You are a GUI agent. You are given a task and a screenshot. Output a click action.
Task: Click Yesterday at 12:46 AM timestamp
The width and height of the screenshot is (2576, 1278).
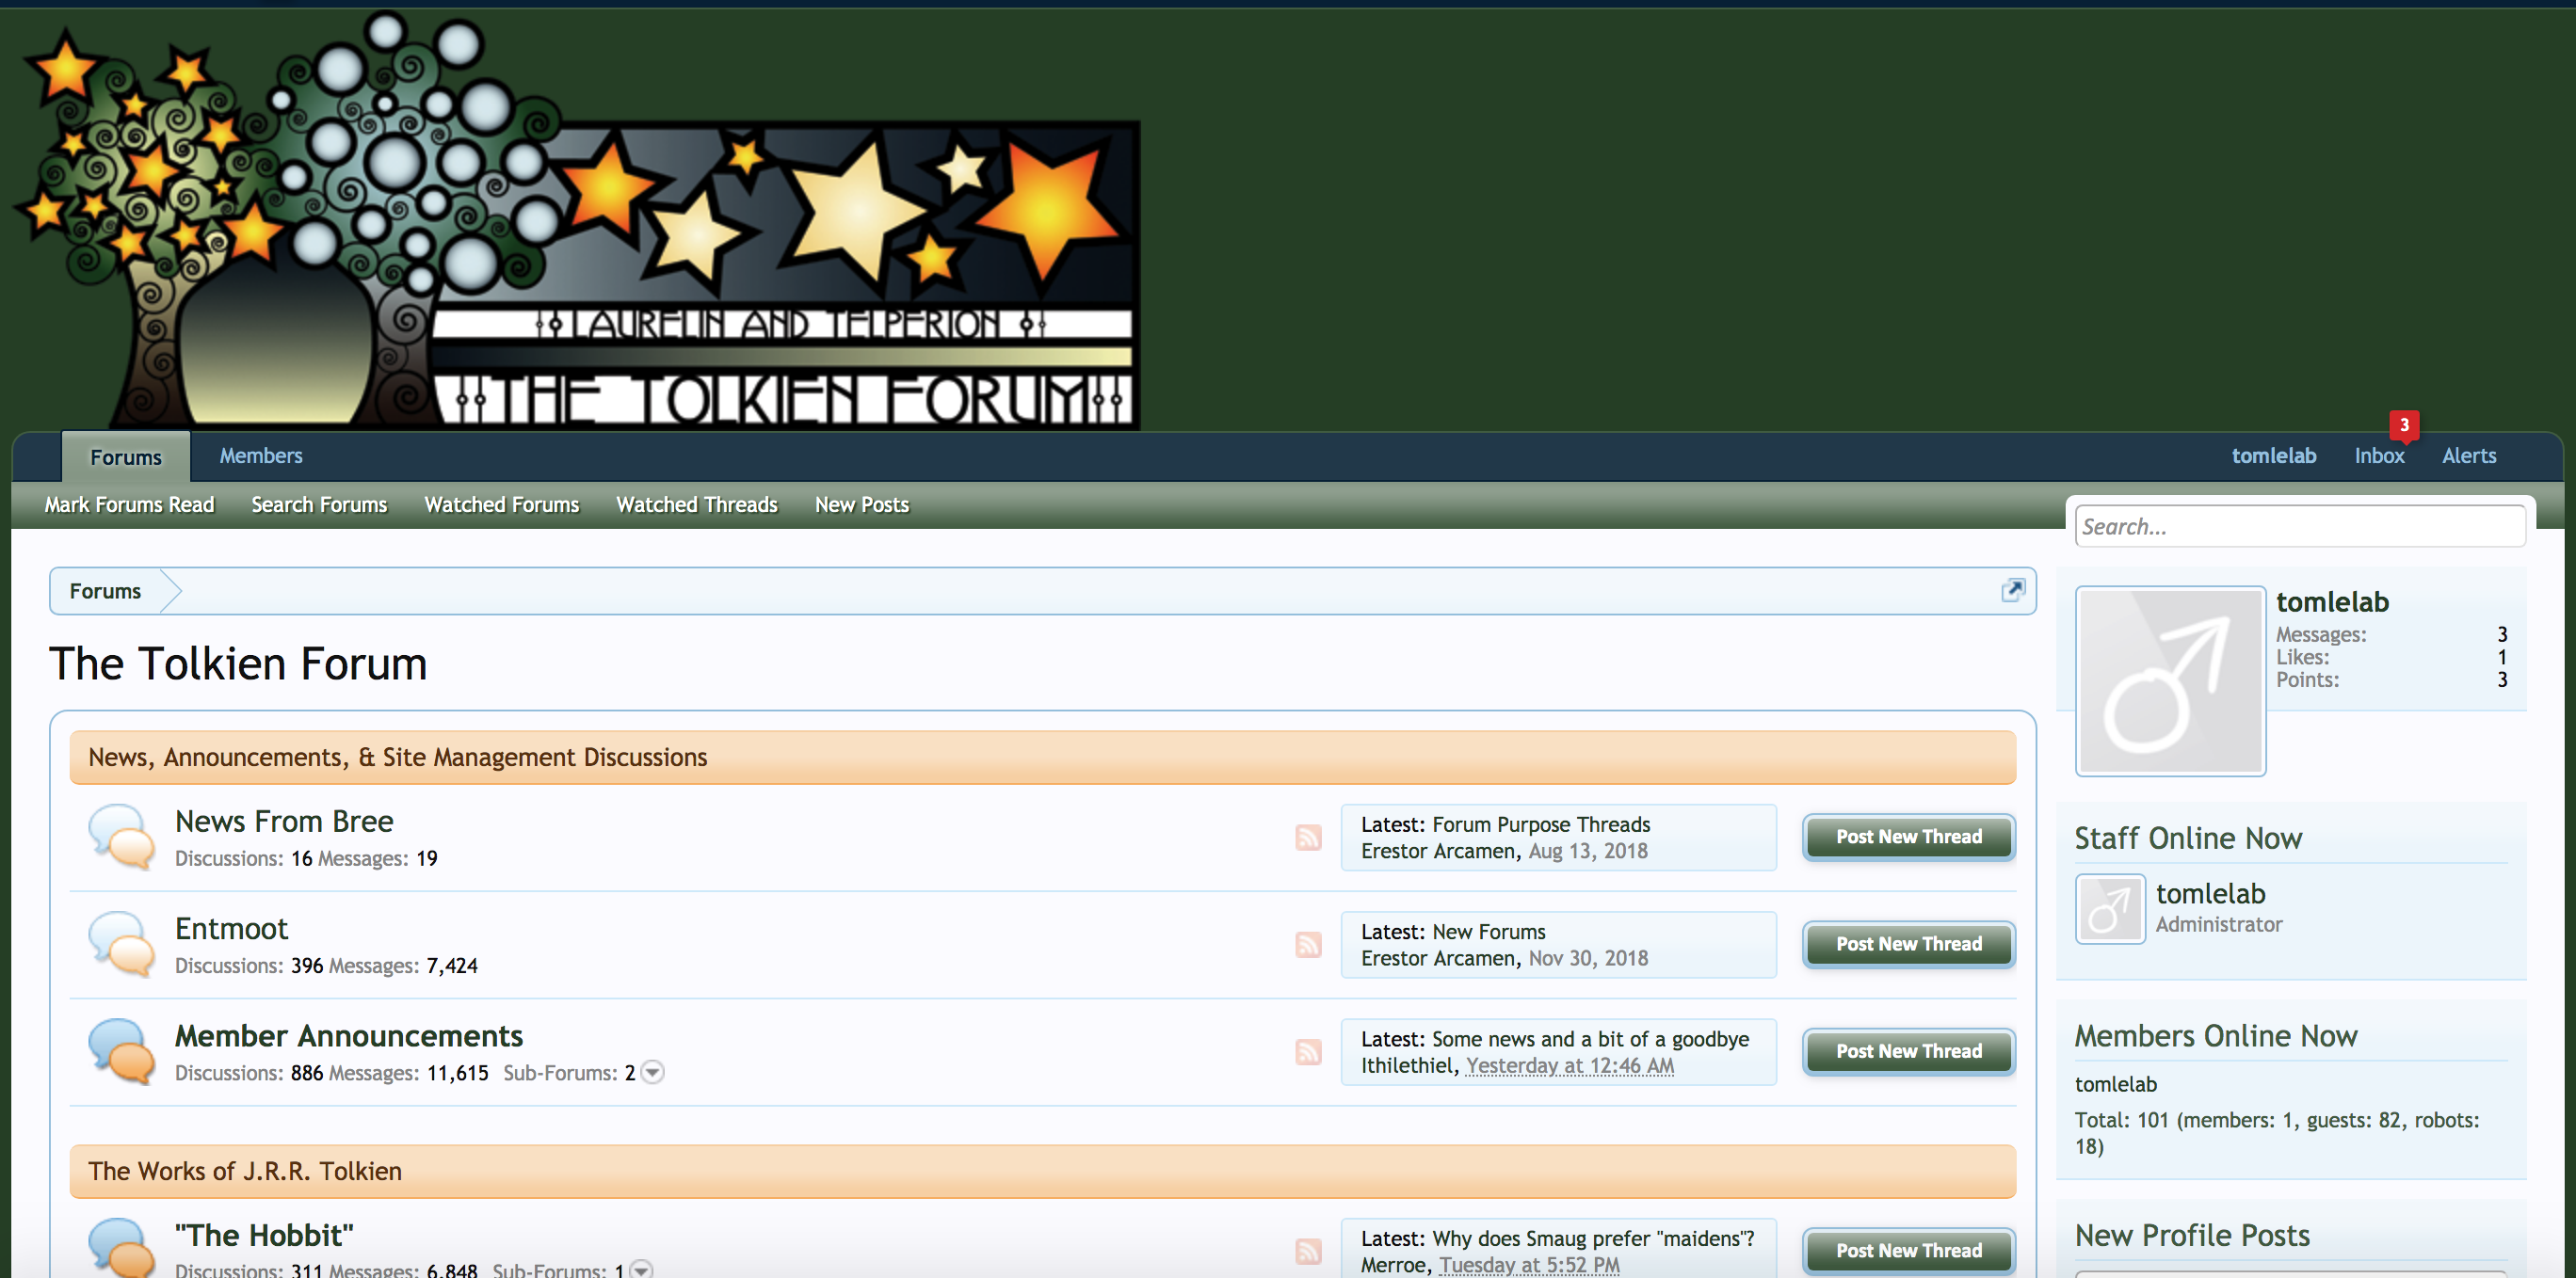point(1569,1066)
